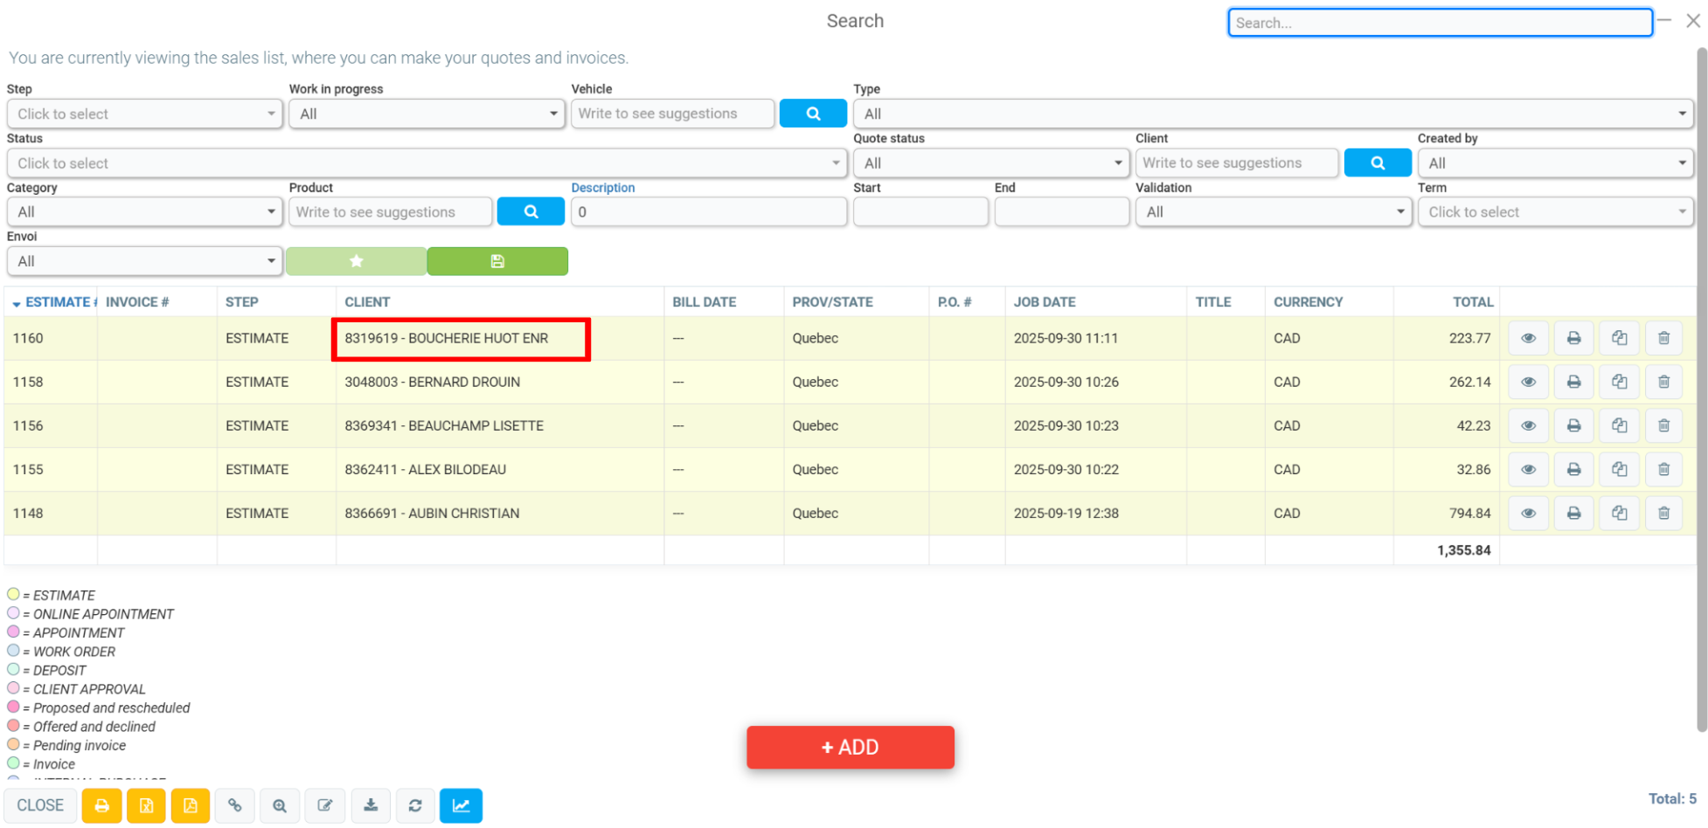Image resolution: width=1708 pixels, height=828 pixels.
Task: Click the red + ADD button
Action: click(850, 747)
